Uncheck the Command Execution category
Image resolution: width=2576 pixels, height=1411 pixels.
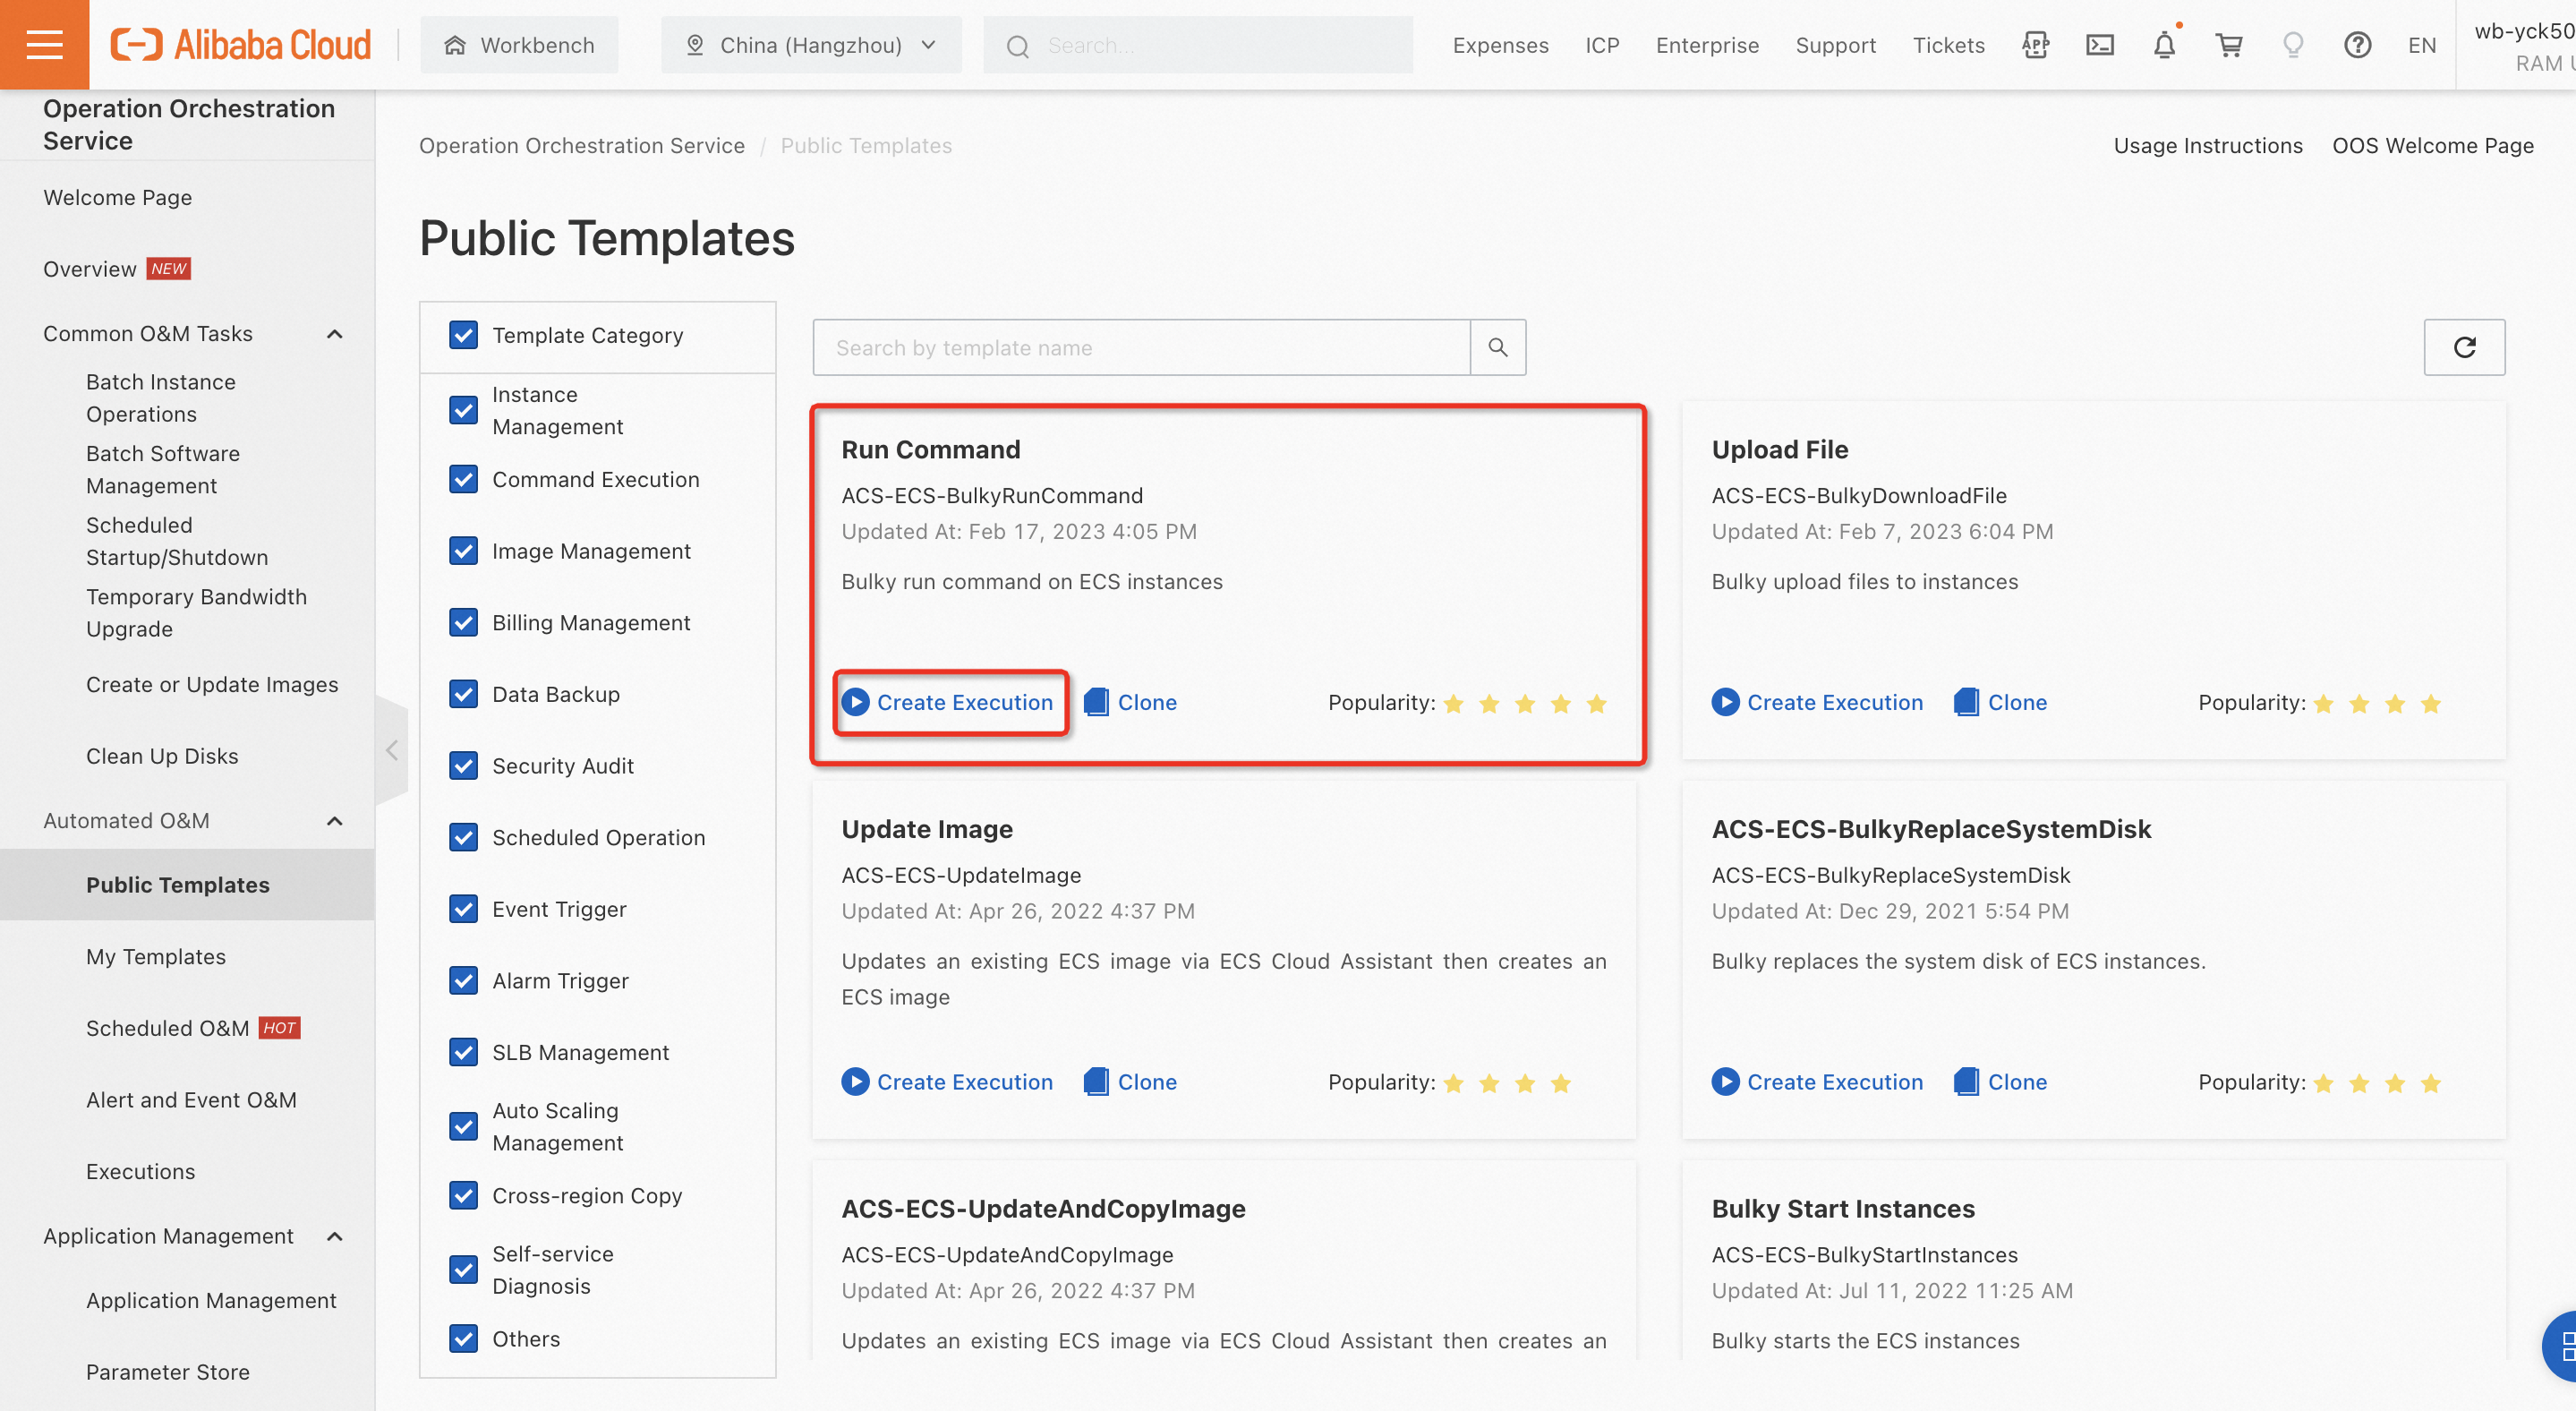463,479
